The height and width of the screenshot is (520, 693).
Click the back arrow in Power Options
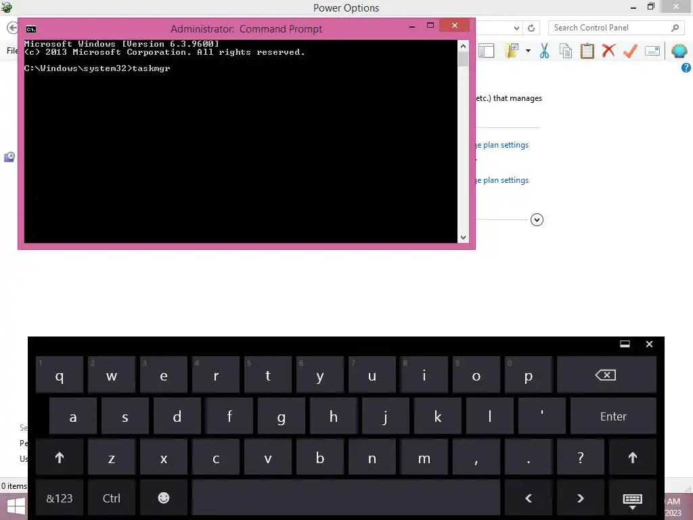(x=12, y=28)
